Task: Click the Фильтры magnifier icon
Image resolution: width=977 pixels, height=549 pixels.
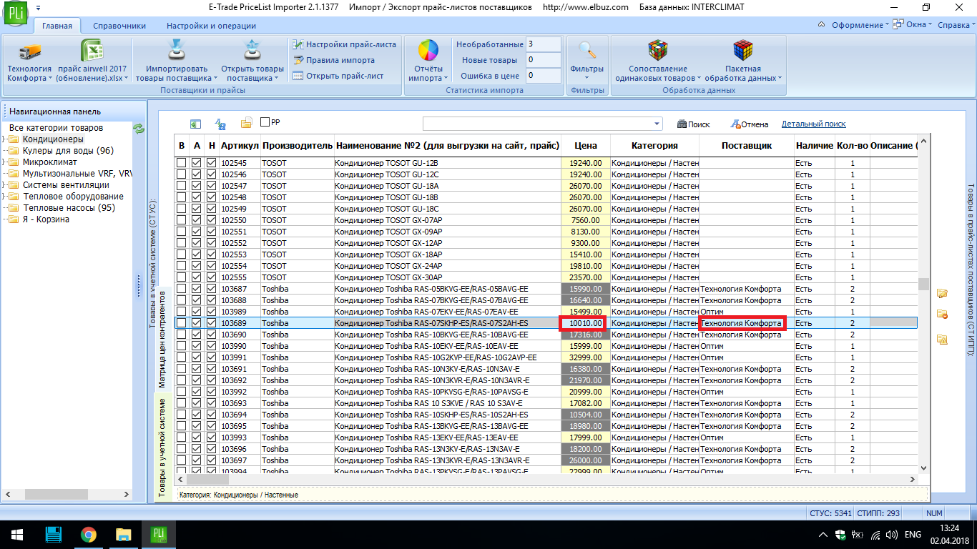Action: [587, 51]
